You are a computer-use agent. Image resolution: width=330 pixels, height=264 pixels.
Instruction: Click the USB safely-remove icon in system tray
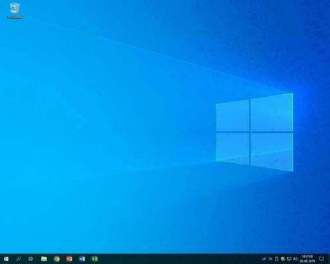pos(276,259)
